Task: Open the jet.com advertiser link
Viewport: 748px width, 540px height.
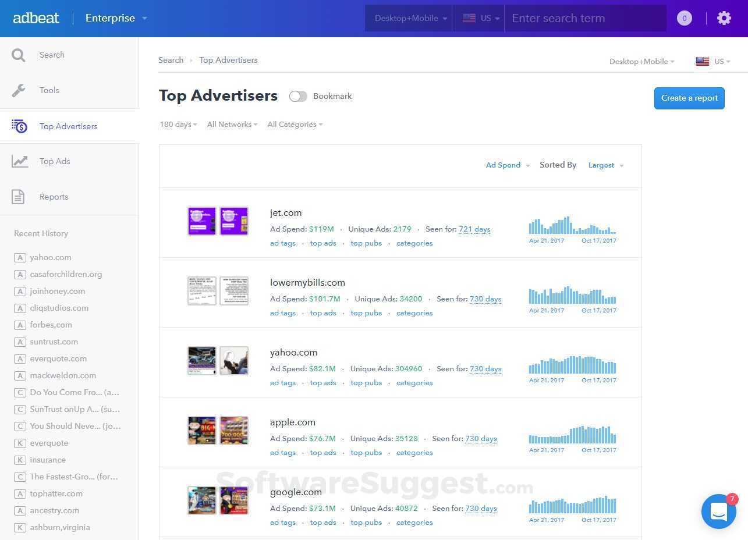Action: point(286,212)
